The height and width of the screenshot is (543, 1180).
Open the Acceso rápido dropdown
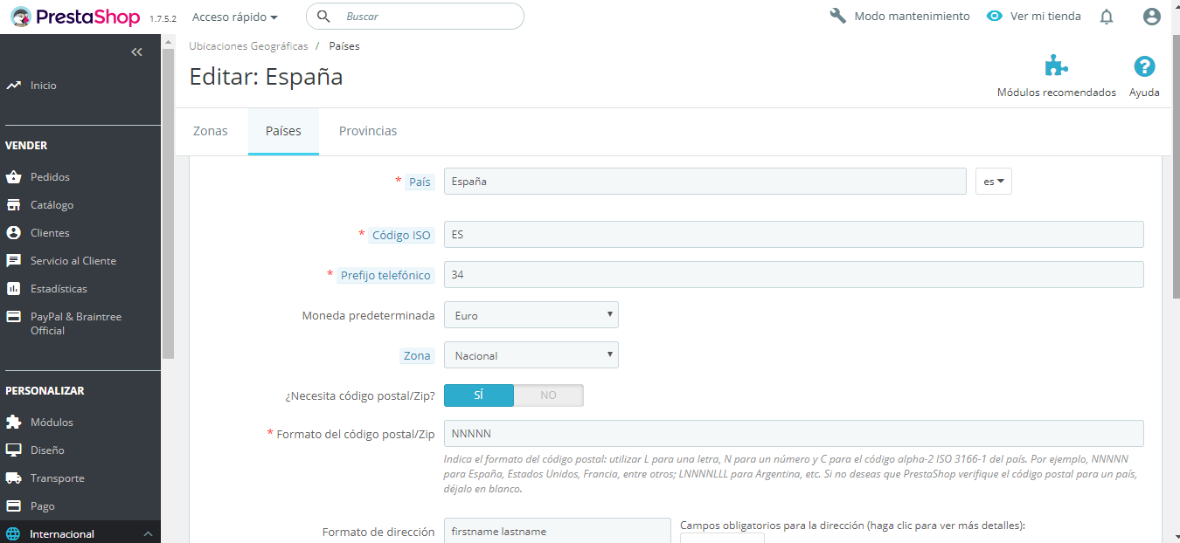(235, 17)
